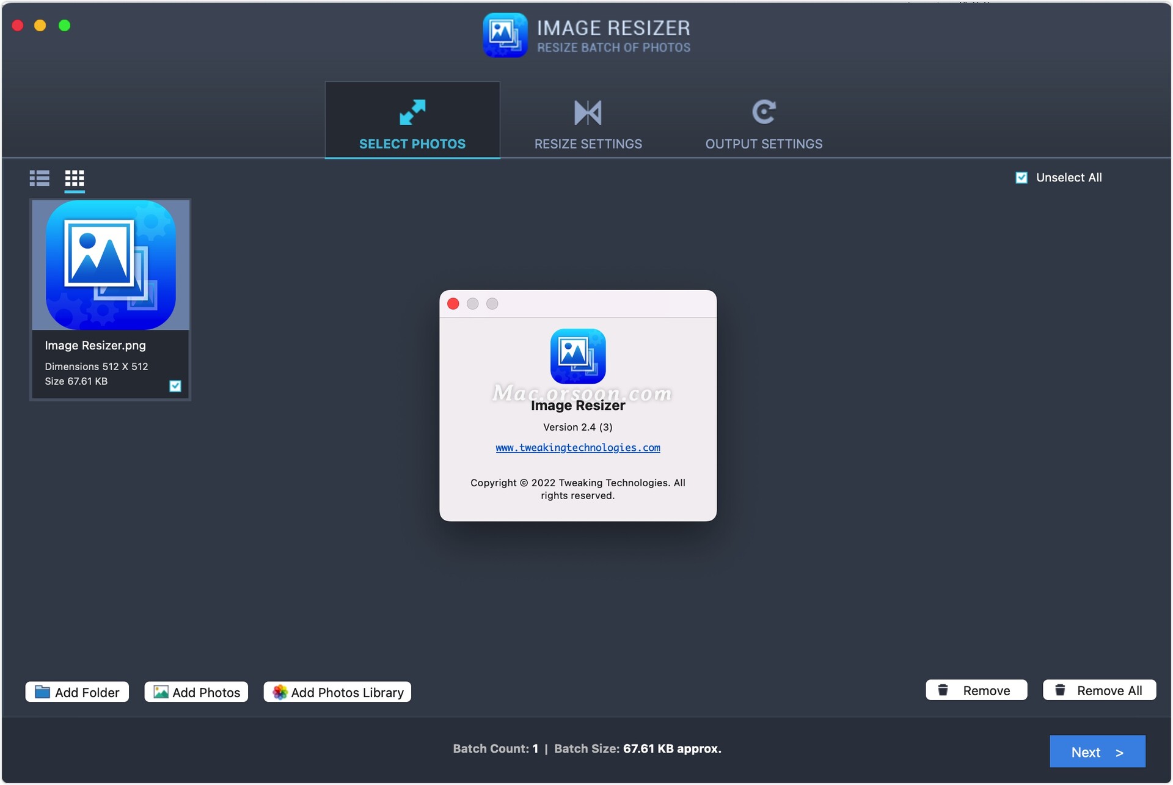Click the Output Settings refresh icon

[764, 112]
